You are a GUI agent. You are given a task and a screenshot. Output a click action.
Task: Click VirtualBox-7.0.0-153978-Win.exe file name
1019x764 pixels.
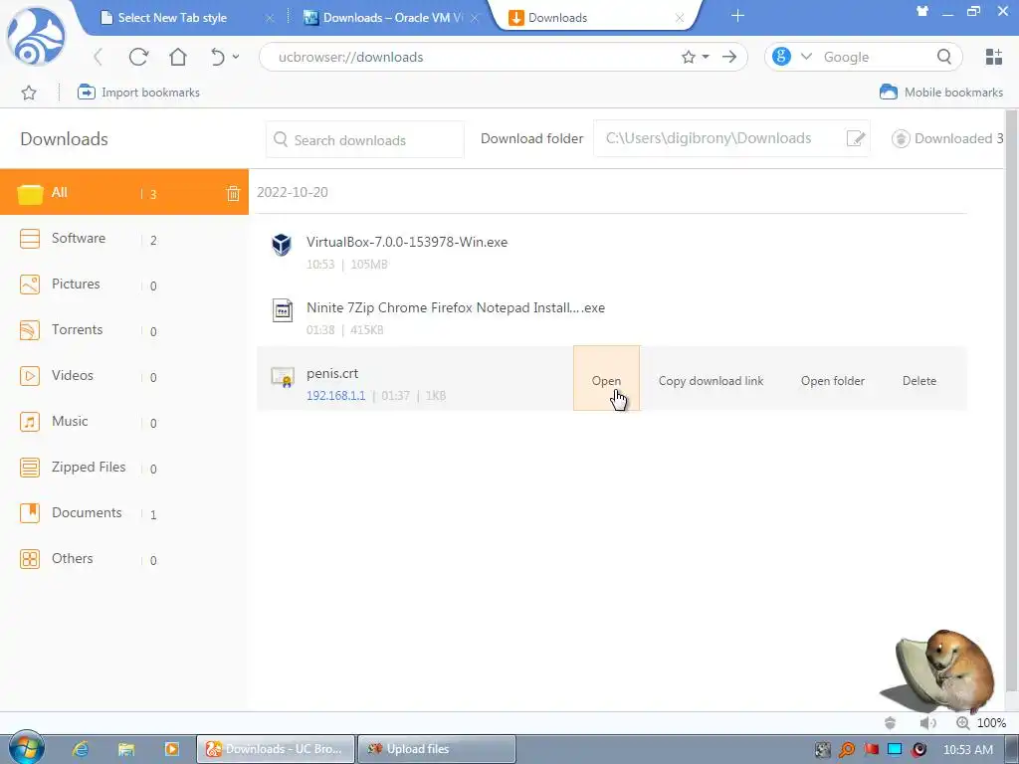pos(407,243)
